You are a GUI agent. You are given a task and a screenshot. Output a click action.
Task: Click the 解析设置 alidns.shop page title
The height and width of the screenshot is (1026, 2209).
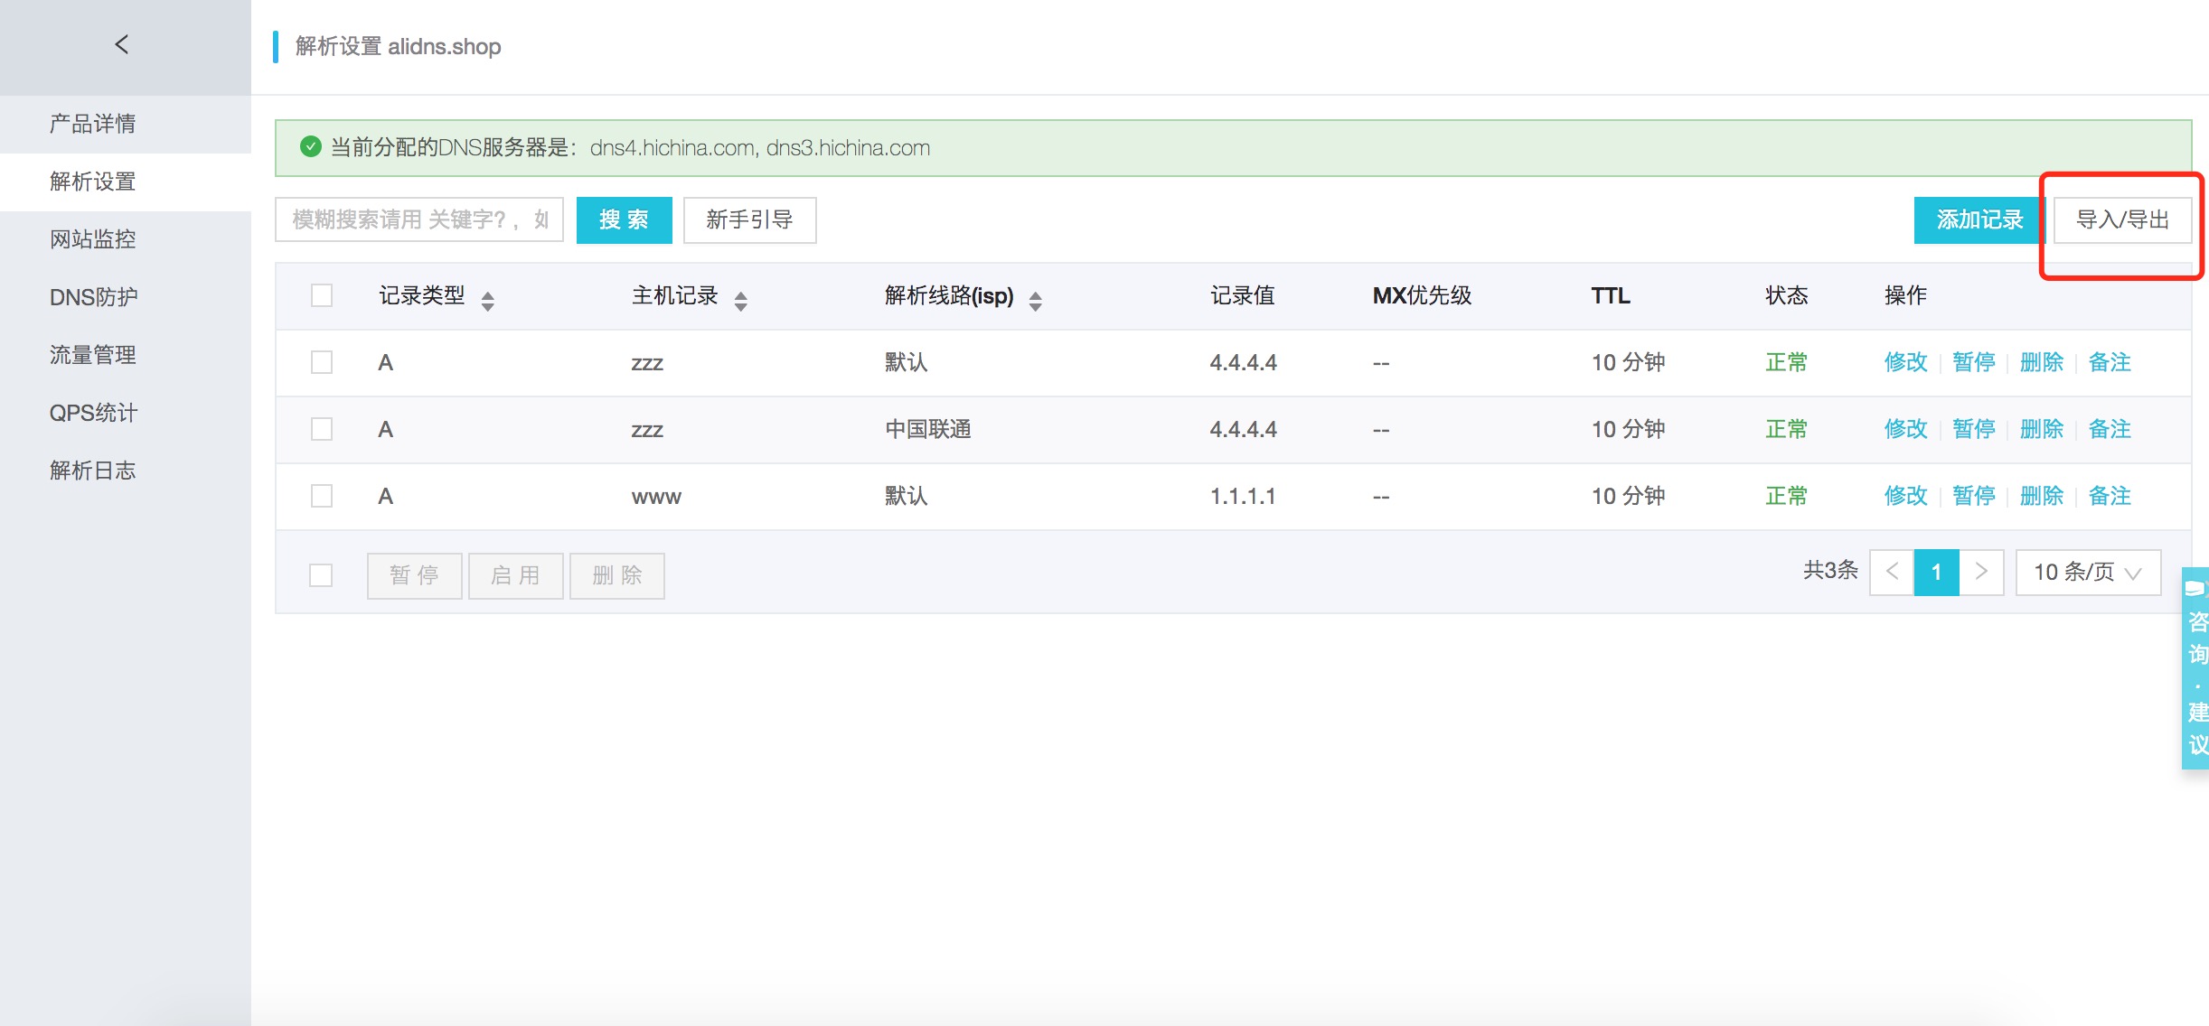click(x=398, y=46)
